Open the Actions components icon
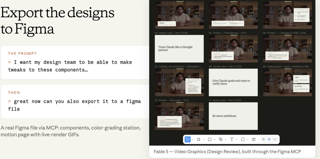Viewport: 320px width, 159px height. point(254,139)
